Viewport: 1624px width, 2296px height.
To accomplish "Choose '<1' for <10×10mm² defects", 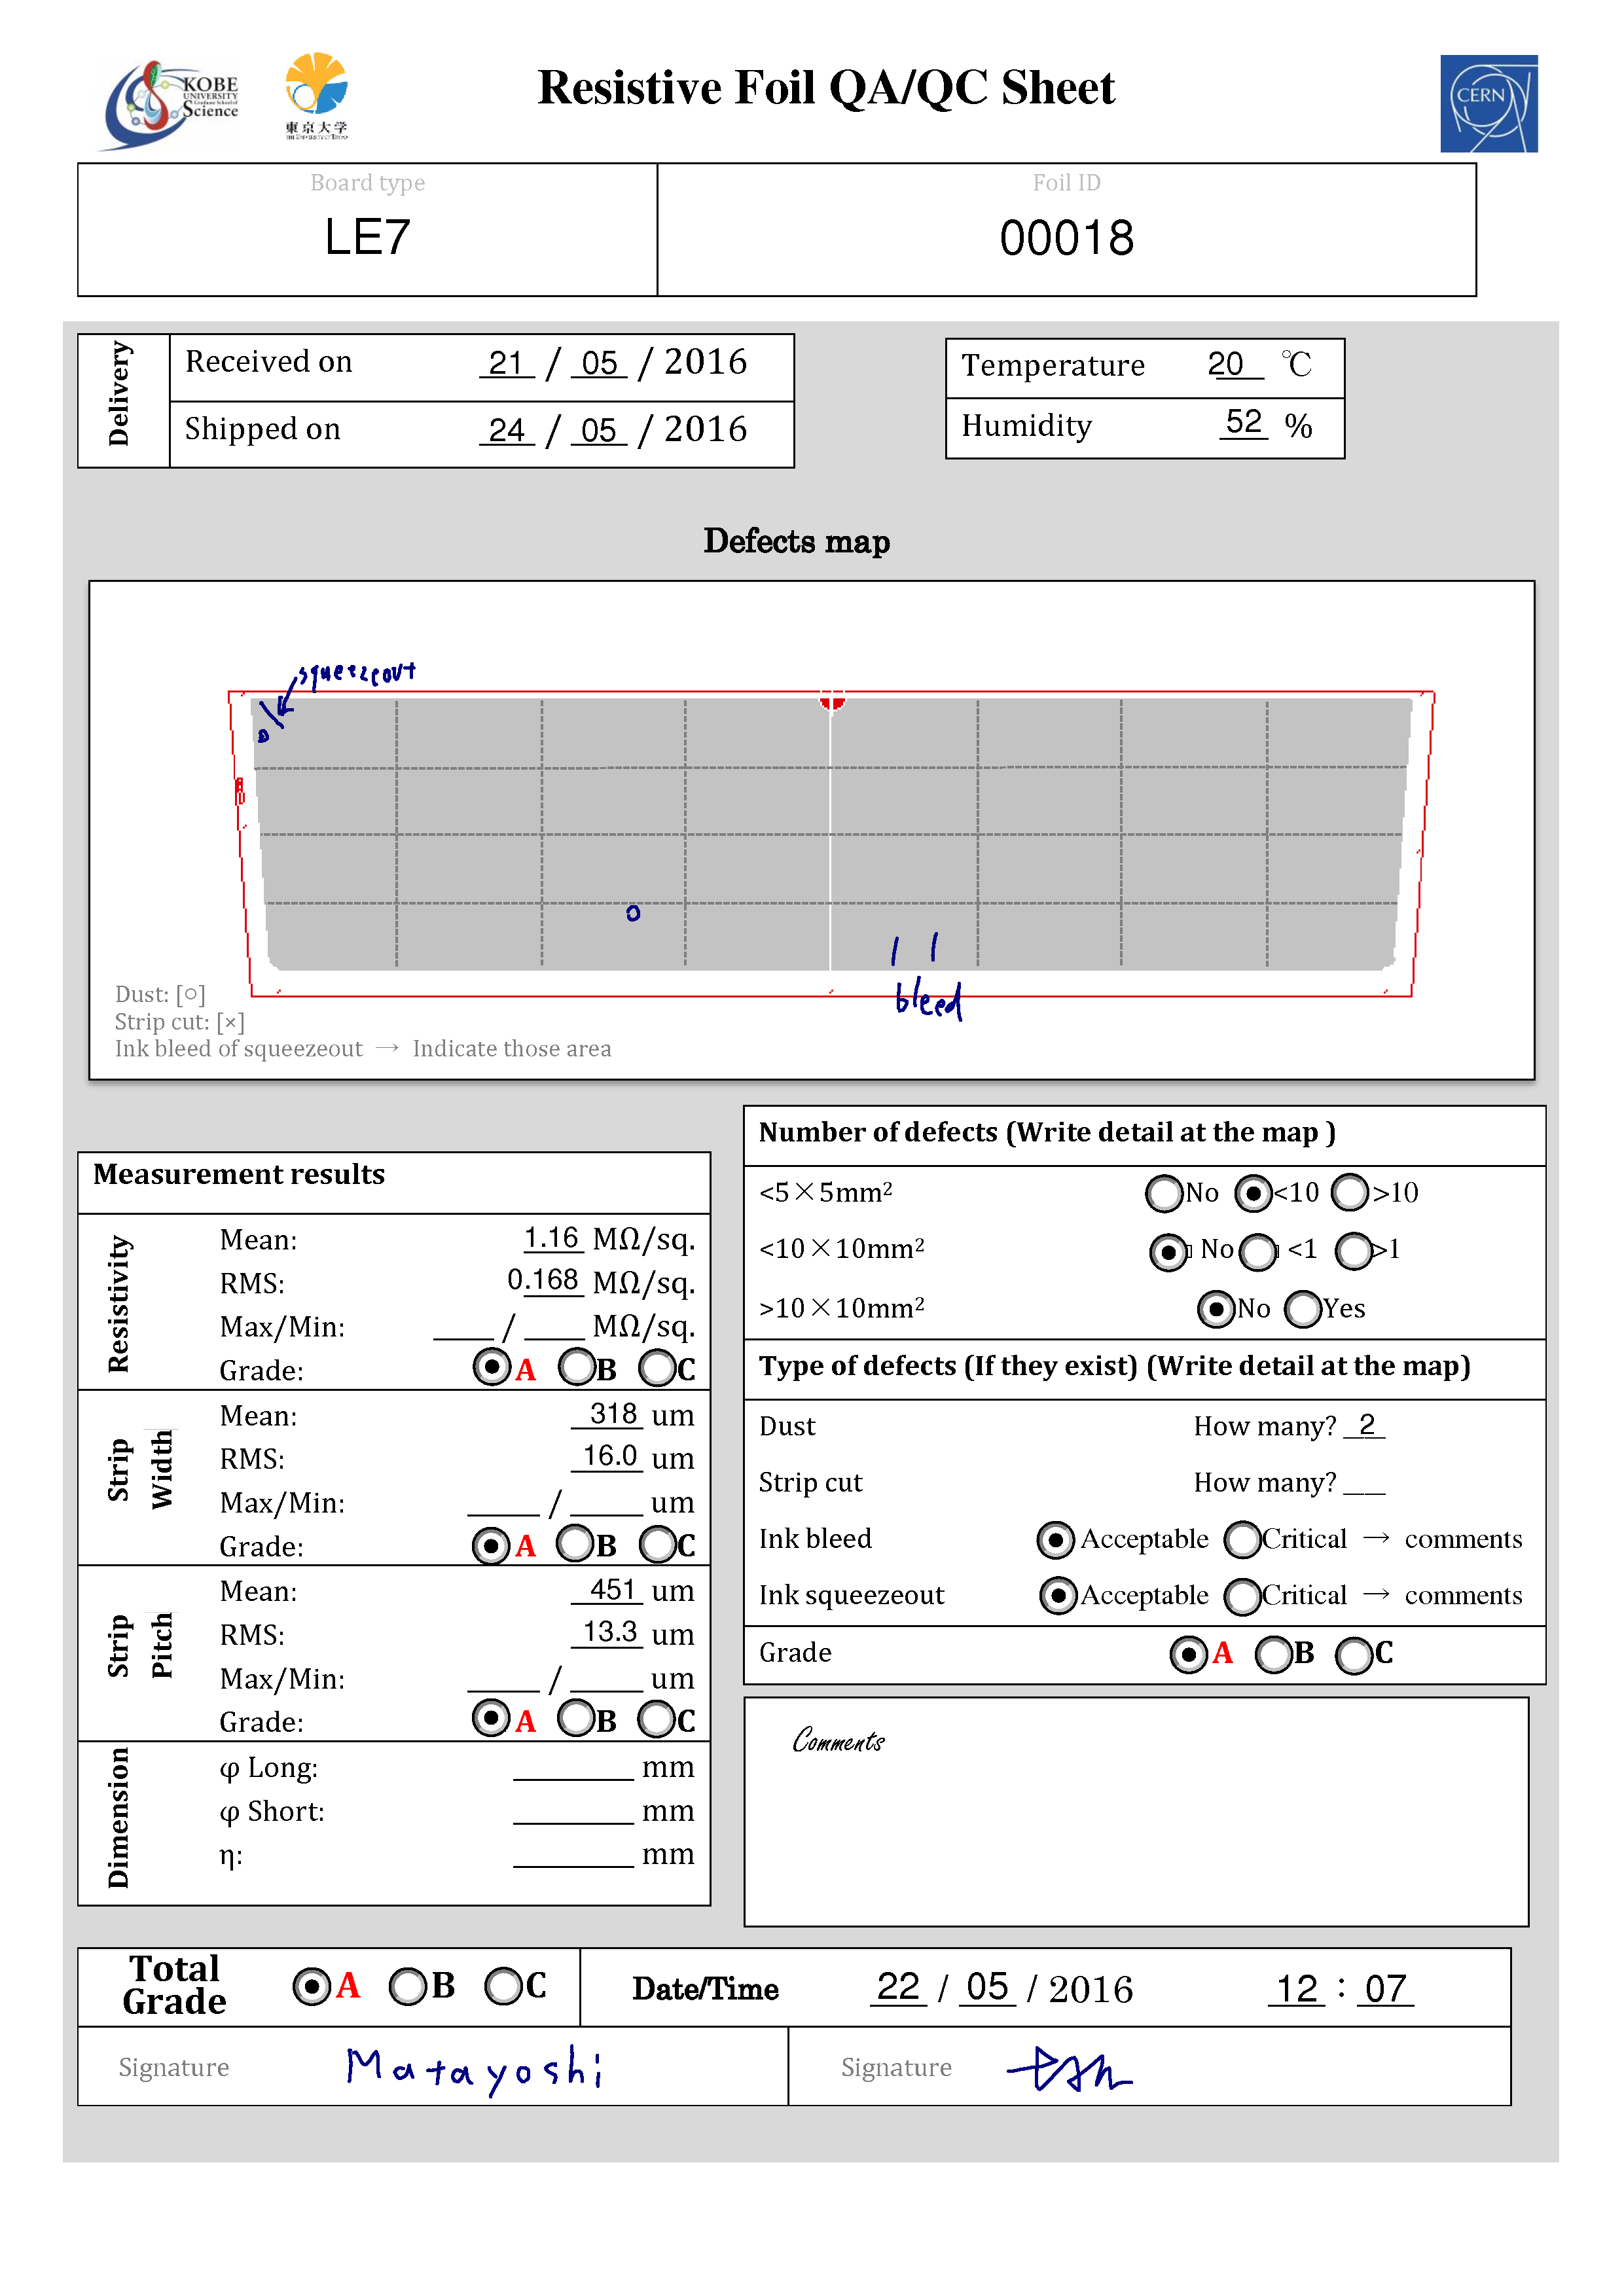I will (x=1258, y=1252).
